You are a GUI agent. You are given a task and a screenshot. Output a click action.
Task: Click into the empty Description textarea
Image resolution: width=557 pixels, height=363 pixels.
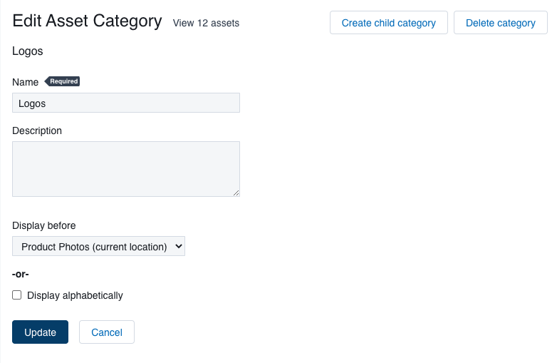[x=126, y=169]
